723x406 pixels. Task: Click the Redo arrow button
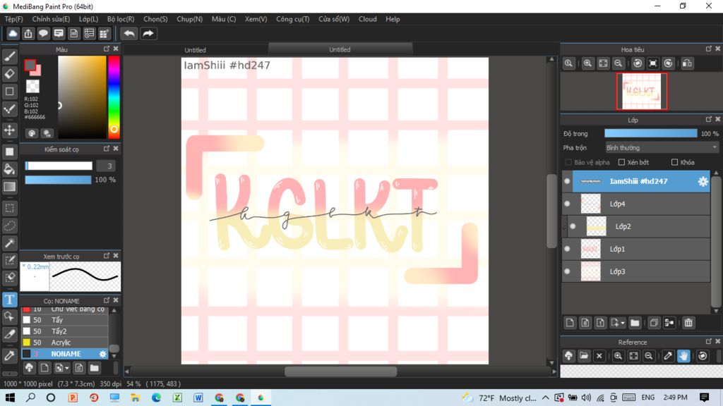point(148,34)
